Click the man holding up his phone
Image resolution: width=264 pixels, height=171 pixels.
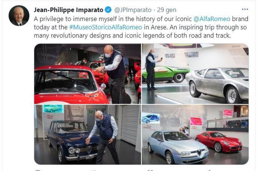152,70
